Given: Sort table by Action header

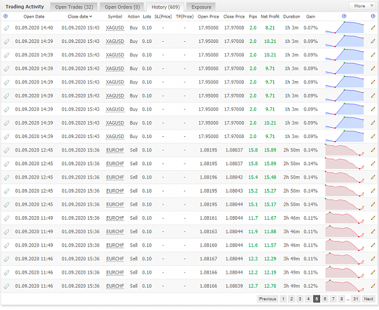Looking at the screenshot, I should click(x=133, y=16).
